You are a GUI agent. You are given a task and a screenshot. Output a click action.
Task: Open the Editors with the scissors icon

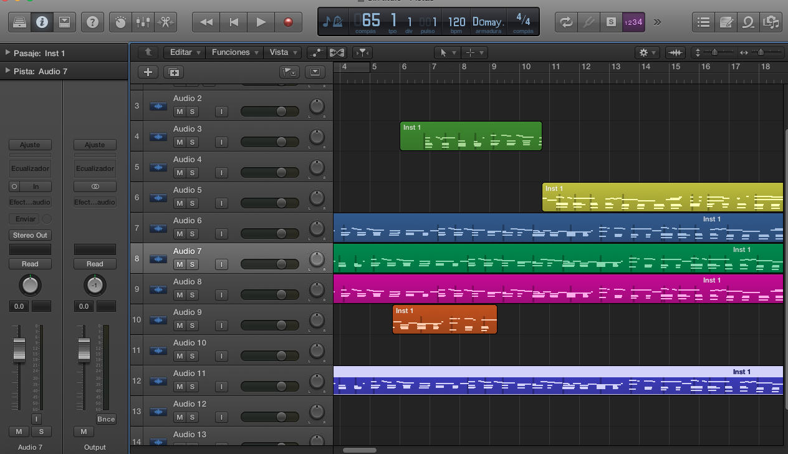pyautogui.click(x=165, y=22)
